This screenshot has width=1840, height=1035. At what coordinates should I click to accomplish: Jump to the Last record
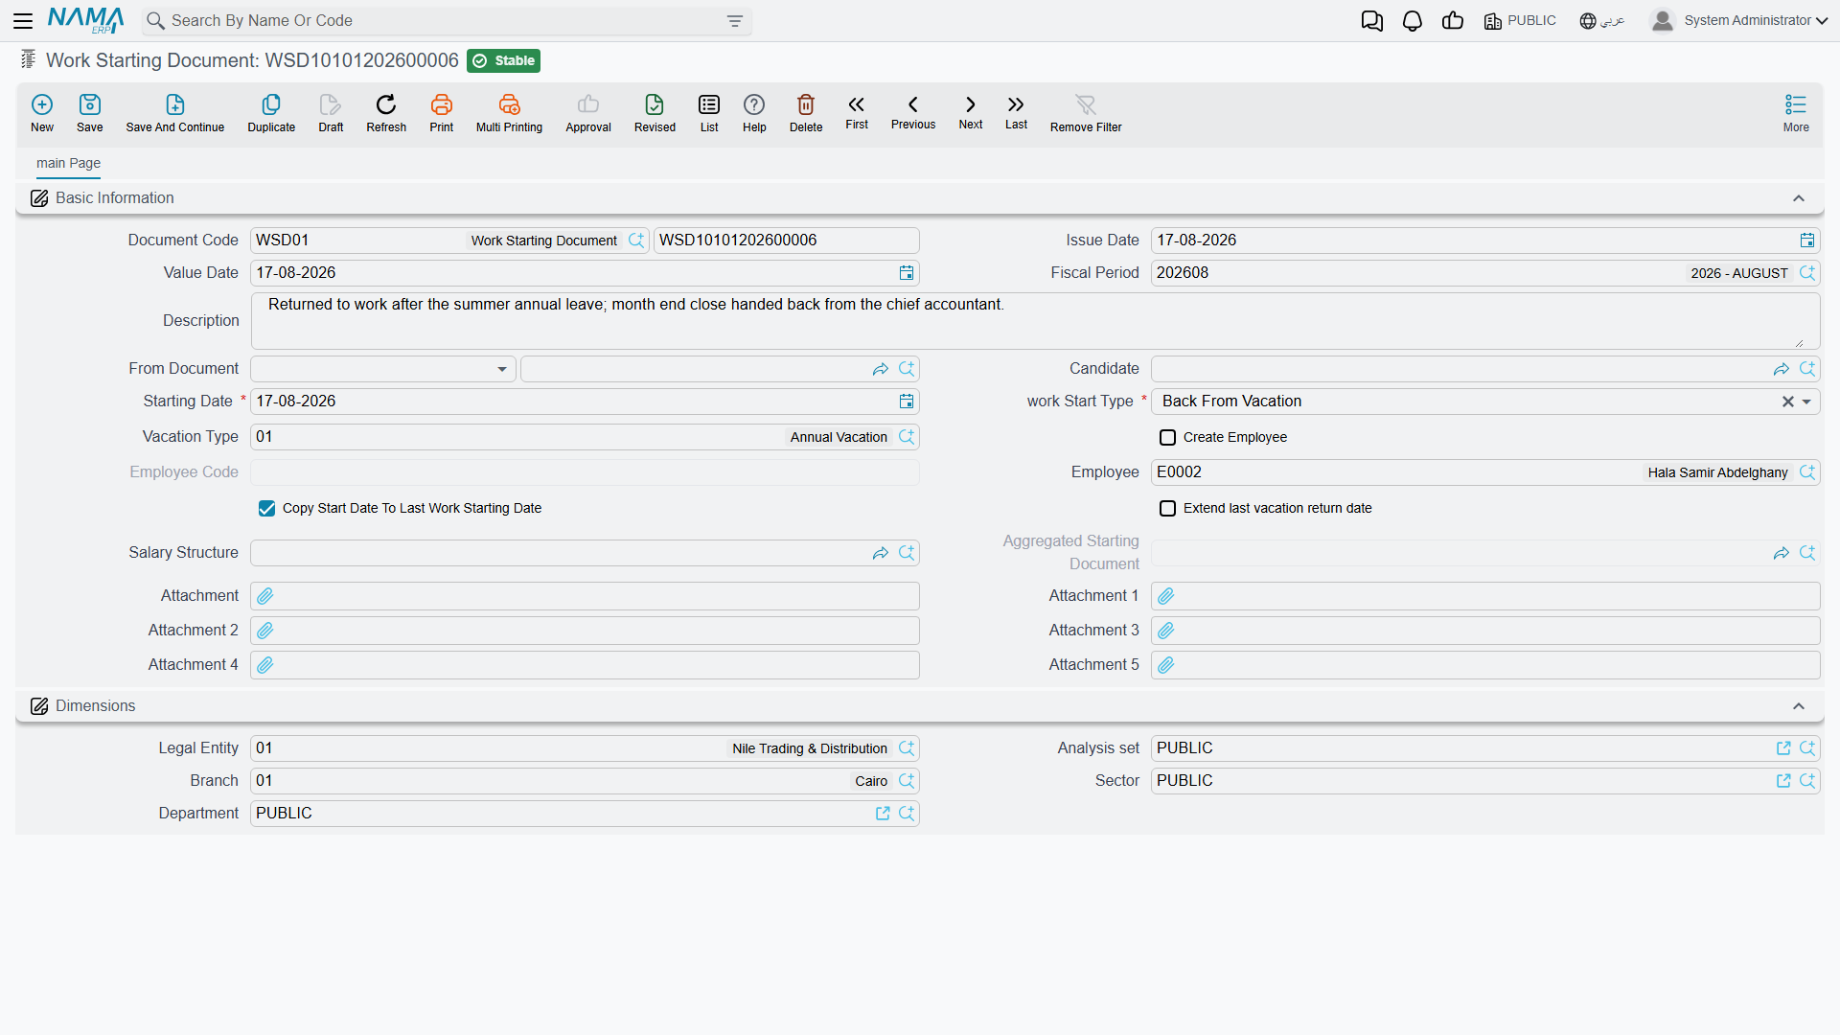[1016, 112]
